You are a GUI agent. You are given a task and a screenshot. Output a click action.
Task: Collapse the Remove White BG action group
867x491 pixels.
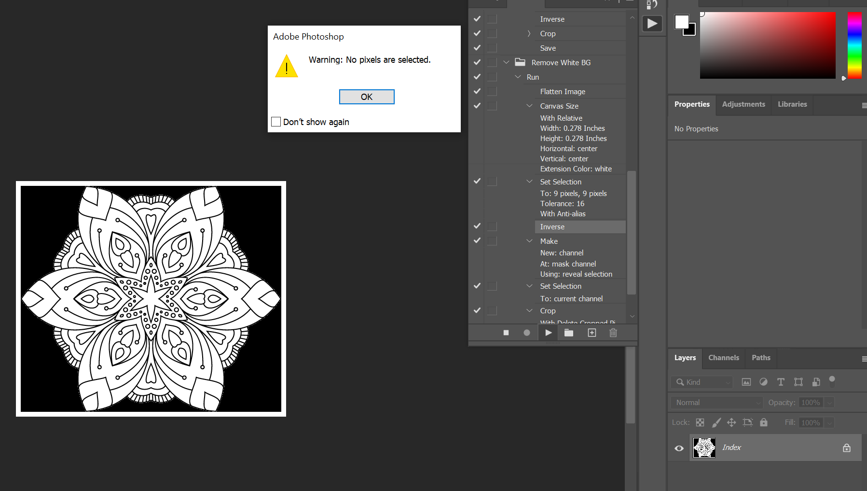[506, 62]
